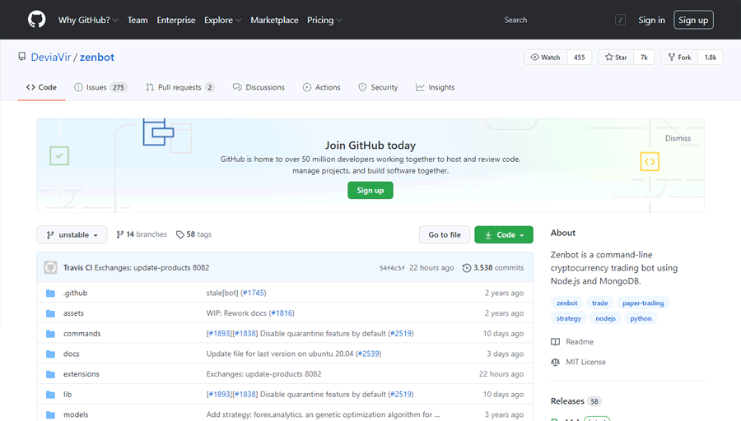Click the folder icon for assets
Screen dimensions: 741x421
(x=50, y=313)
